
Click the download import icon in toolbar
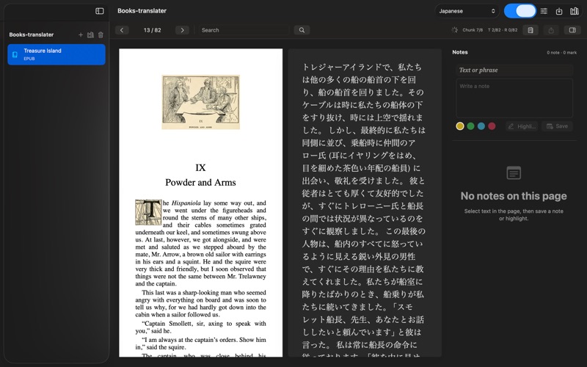pos(559,11)
